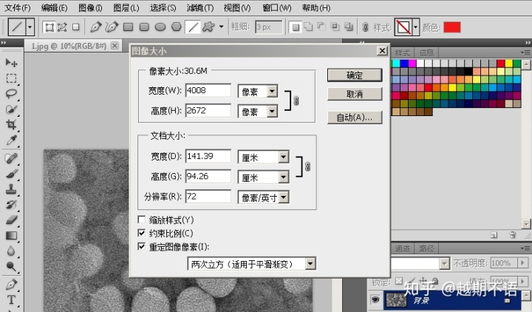Image resolution: width=532 pixels, height=312 pixels.
Task: Select the Crop tool
Action: [11, 125]
